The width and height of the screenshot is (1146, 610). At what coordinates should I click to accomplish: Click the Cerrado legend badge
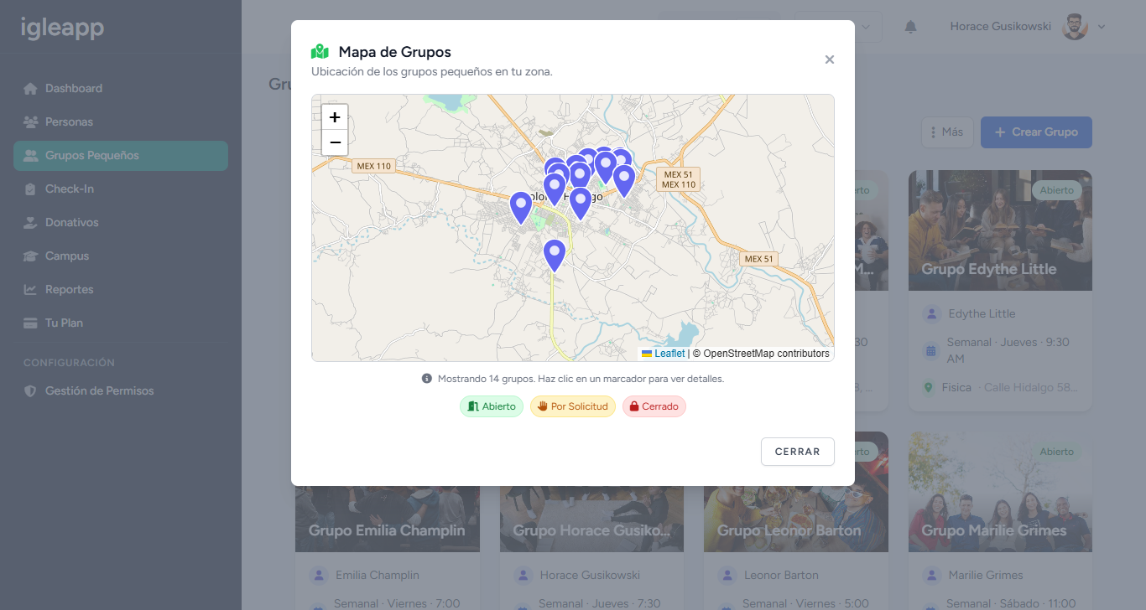pyautogui.click(x=654, y=406)
